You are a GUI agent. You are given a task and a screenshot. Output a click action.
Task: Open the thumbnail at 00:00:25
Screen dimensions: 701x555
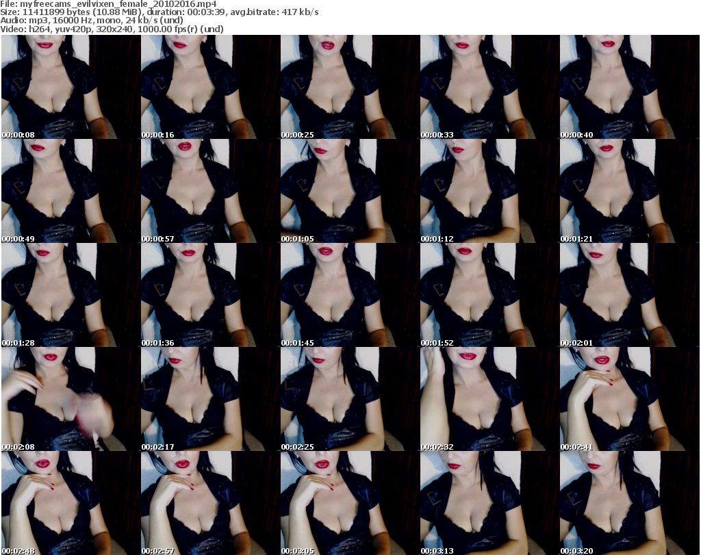[349, 87]
